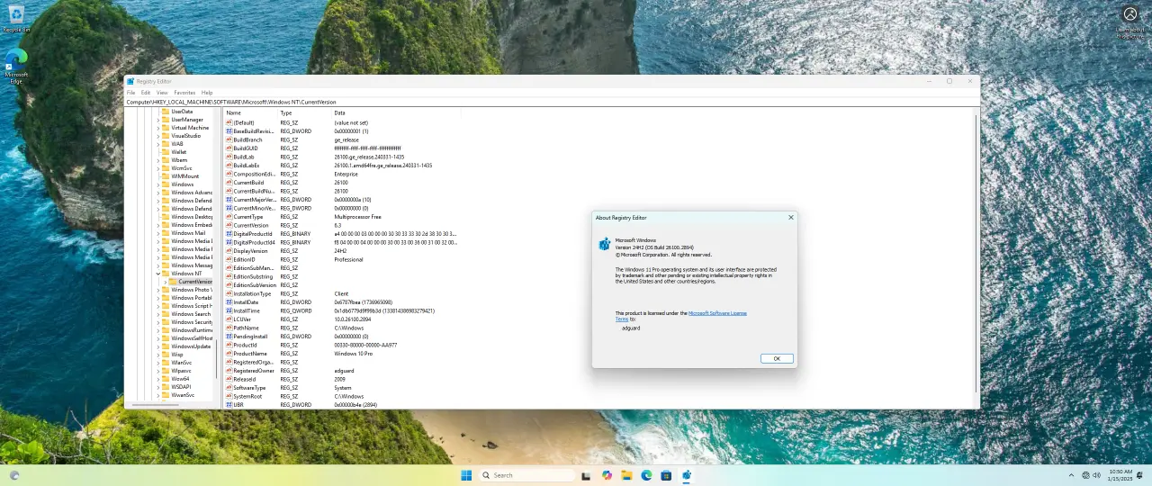Expand the WAB key
Viewport: 1152px width, 486px height.
tap(157, 144)
